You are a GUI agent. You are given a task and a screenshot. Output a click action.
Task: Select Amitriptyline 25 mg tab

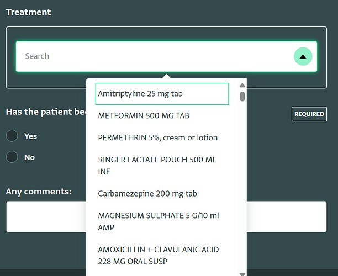point(162,94)
